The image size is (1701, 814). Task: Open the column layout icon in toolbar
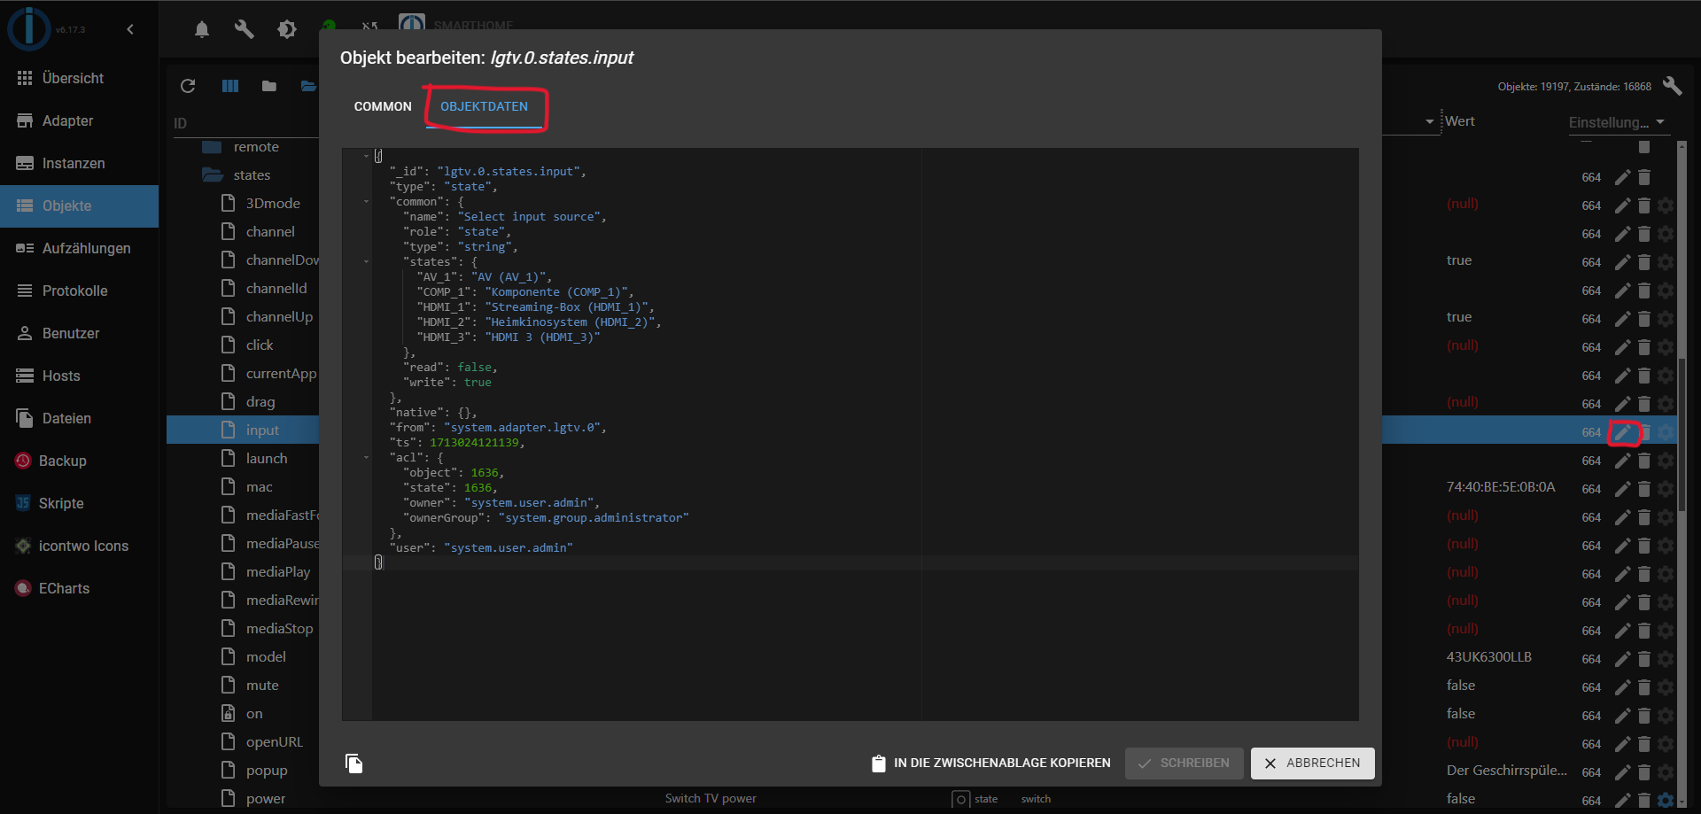230,86
